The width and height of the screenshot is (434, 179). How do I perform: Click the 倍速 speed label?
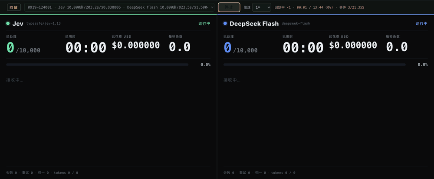click(247, 7)
